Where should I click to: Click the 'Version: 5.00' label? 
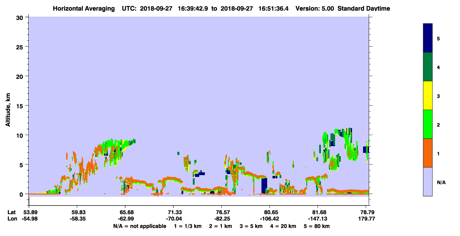point(315,8)
